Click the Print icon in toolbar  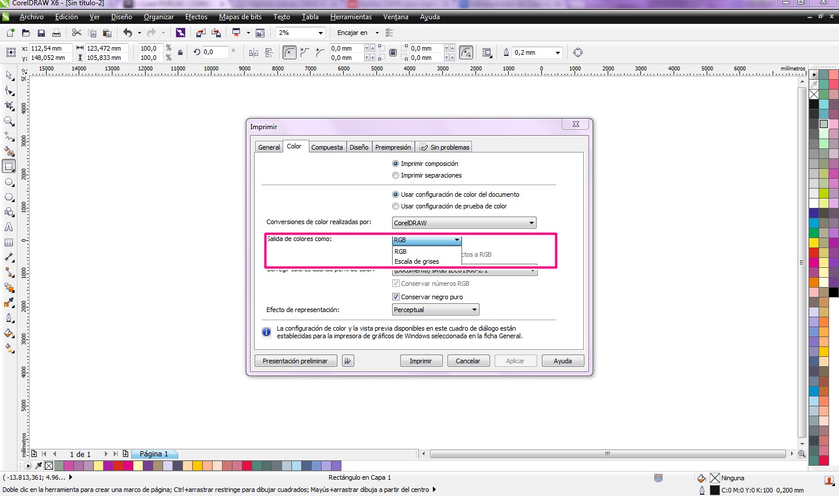(57, 33)
